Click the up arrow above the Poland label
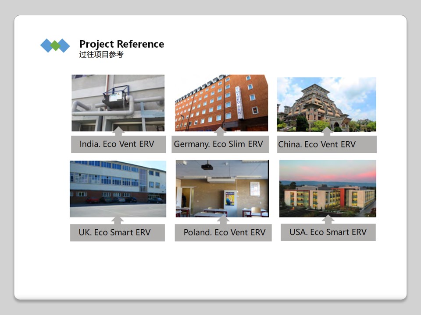This screenshot has width=421, height=315. click(223, 220)
